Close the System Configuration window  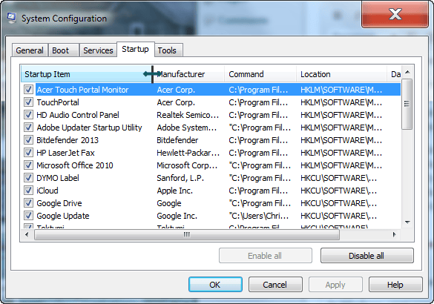(395, 14)
